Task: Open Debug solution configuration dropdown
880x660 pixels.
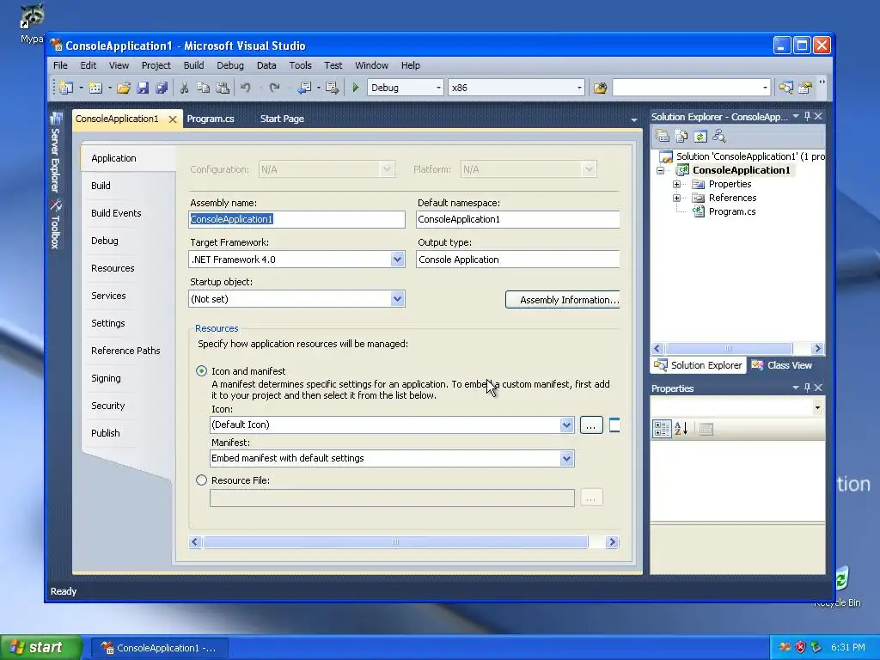Action: pyautogui.click(x=438, y=88)
